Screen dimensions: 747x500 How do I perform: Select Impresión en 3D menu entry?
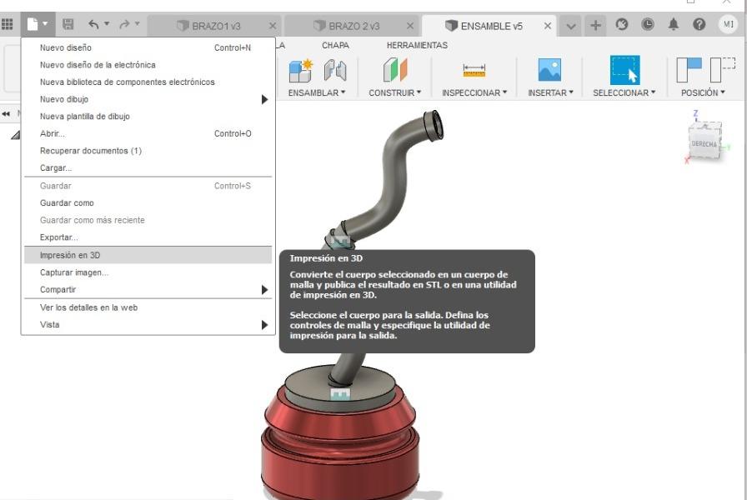point(148,255)
